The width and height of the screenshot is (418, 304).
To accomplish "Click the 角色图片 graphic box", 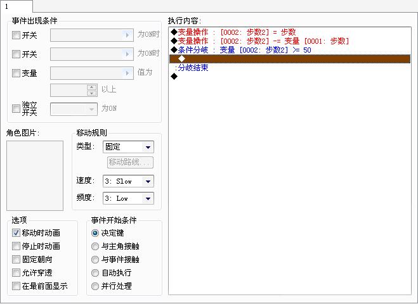I will click(x=35, y=175).
